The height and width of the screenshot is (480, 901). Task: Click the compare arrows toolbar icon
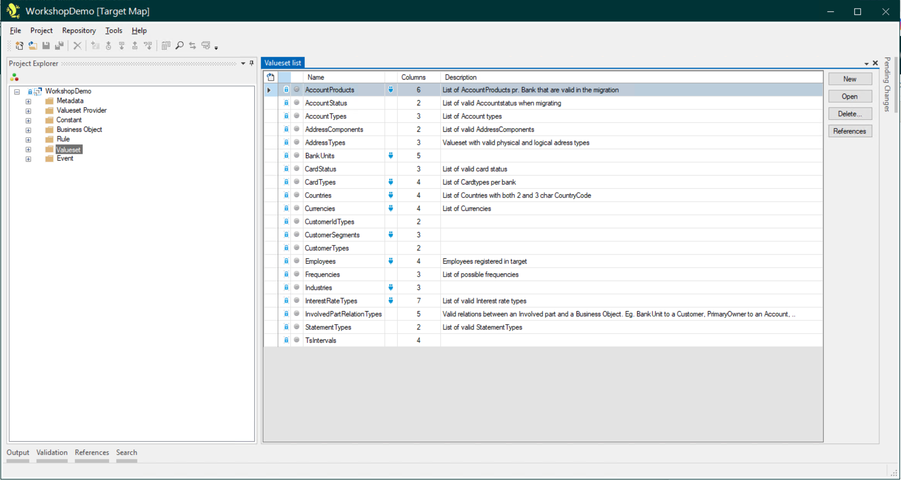(192, 46)
